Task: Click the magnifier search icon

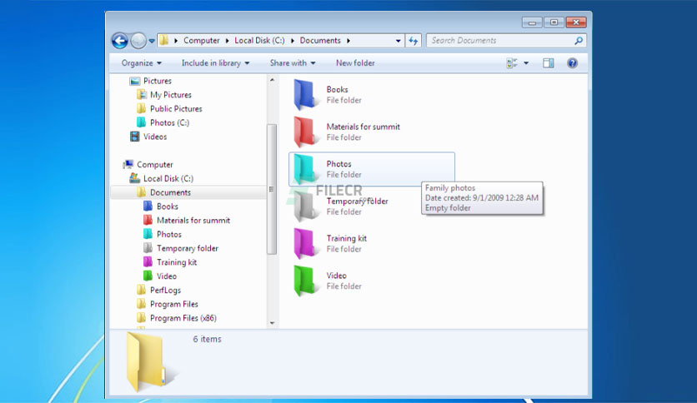Action: 579,41
